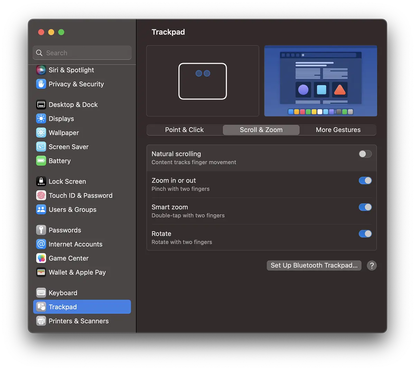The image size is (415, 370).
Task: Enable the Natural scrolling toggle
Action: (365, 154)
